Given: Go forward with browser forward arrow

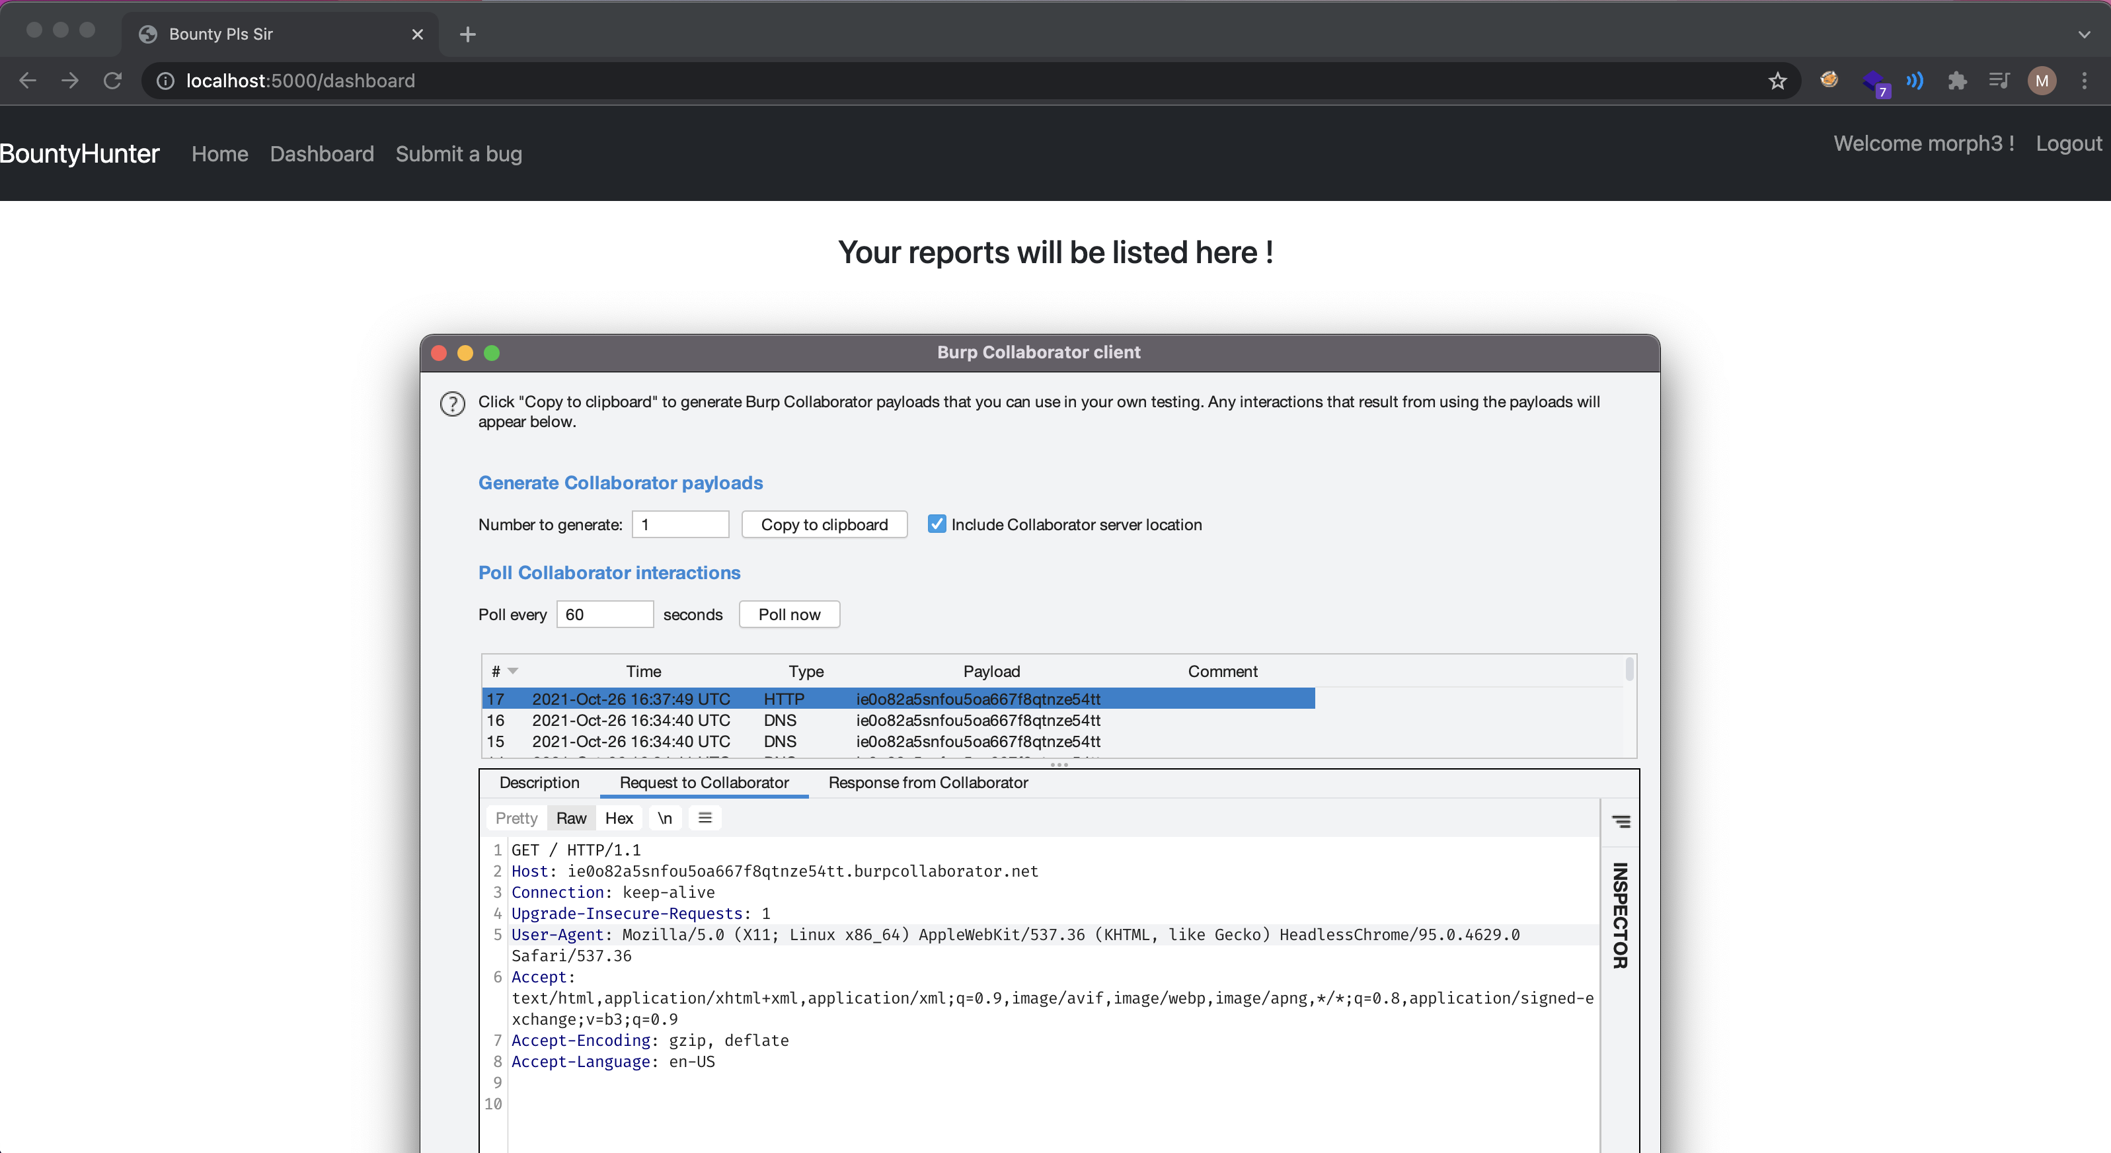Looking at the screenshot, I should coord(71,80).
